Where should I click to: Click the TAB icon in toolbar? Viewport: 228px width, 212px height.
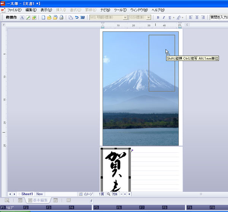(82, 18)
